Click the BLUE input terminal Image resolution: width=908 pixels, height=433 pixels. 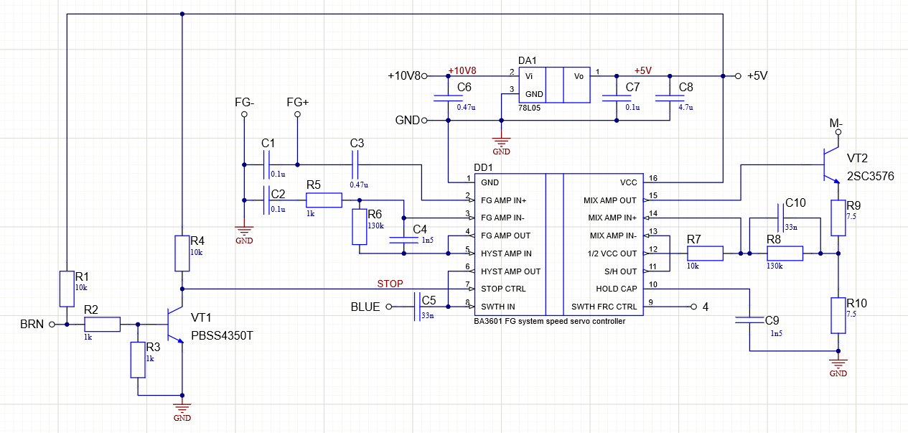coord(389,307)
